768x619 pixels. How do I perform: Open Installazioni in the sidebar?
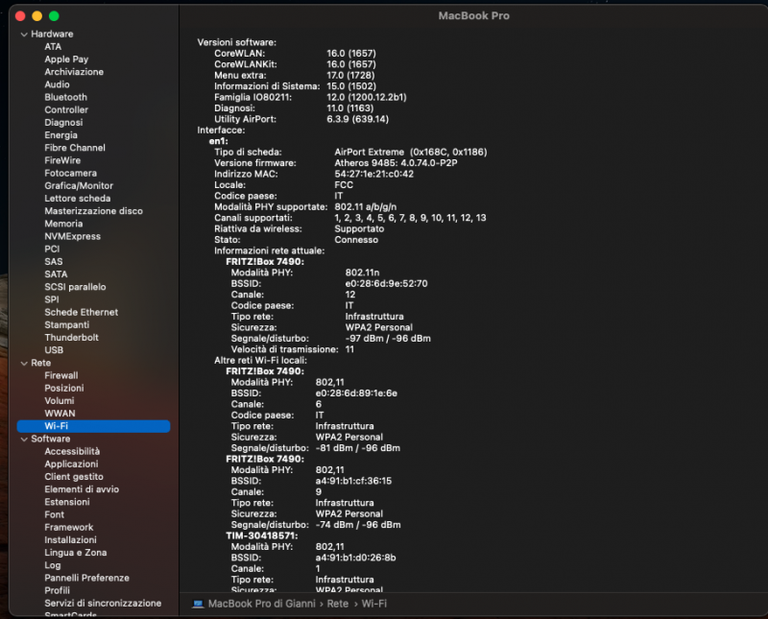pos(70,540)
